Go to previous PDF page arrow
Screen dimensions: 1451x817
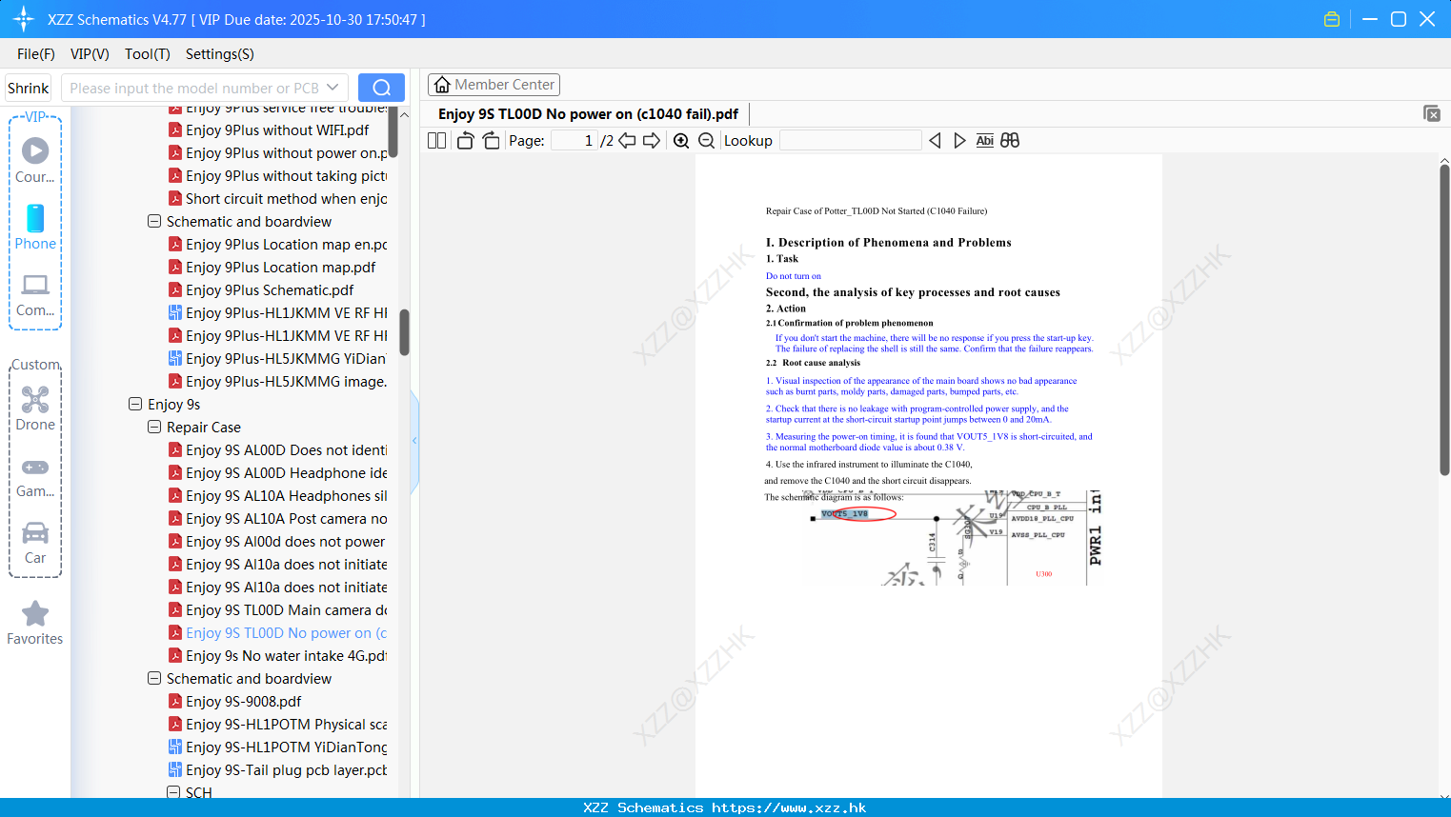pos(627,141)
